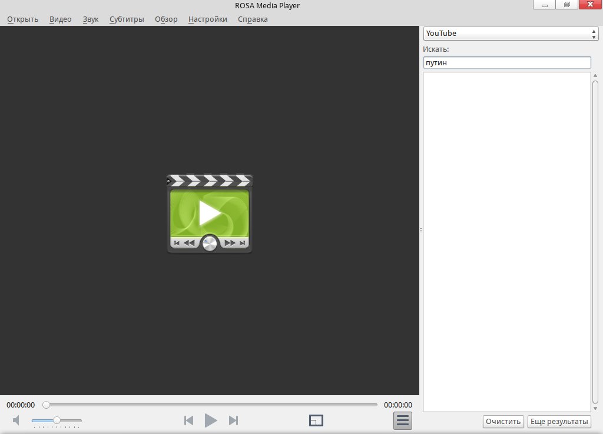Toggle the playlist panel hamburger button

(x=403, y=420)
